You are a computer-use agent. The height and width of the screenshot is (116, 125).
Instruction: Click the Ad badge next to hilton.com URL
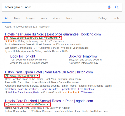point(7,76)
